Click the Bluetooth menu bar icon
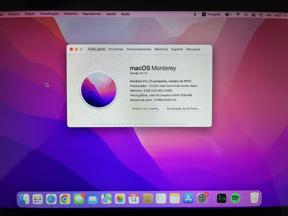Screen dimensions: 288x216 (x=195, y=14)
